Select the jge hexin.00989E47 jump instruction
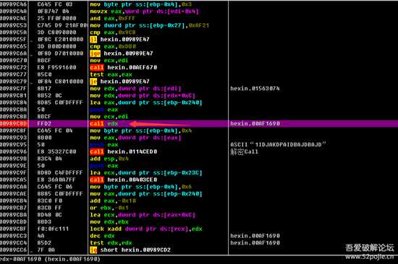The width and height of the screenshot is (398, 264). 122,54
